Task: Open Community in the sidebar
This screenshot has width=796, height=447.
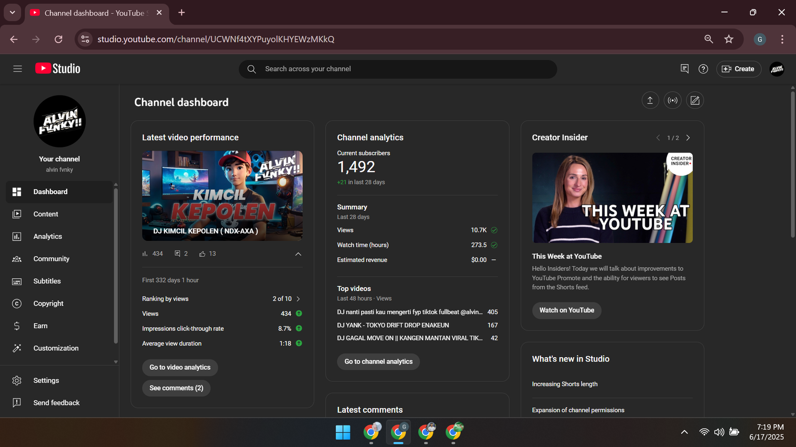Action: pyautogui.click(x=59, y=259)
